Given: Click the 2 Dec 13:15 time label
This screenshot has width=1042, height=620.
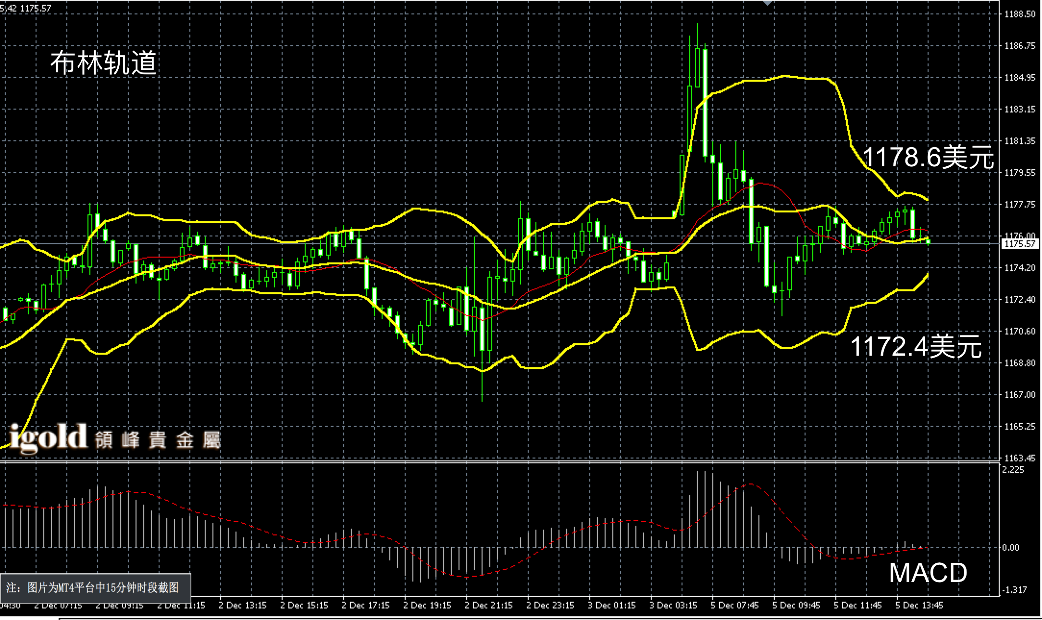Looking at the screenshot, I should [242, 605].
